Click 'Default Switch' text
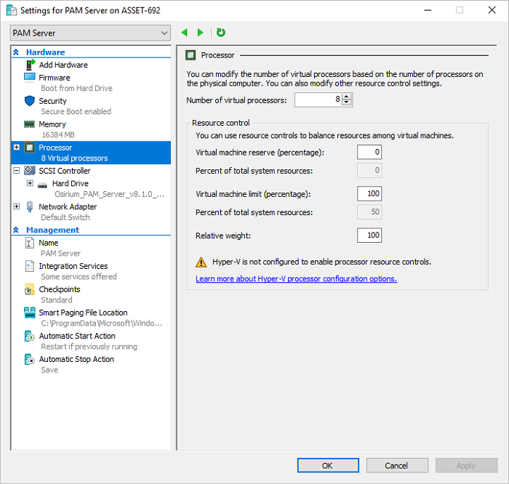This screenshot has width=509, height=484. pyautogui.click(x=65, y=217)
